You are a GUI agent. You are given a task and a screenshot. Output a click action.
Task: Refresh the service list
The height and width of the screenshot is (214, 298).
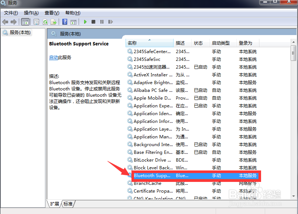tap(45, 22)
